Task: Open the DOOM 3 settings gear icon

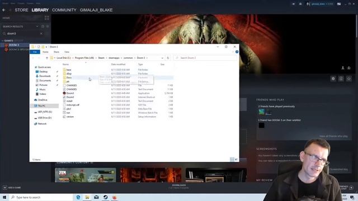Action: tap(333, 79)
